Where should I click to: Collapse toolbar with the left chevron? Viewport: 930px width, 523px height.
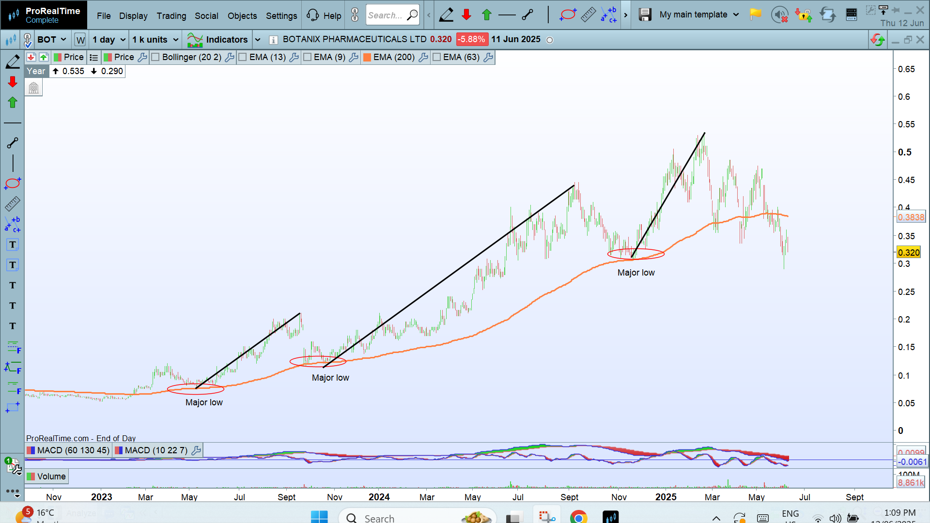(x=429, y=15)
